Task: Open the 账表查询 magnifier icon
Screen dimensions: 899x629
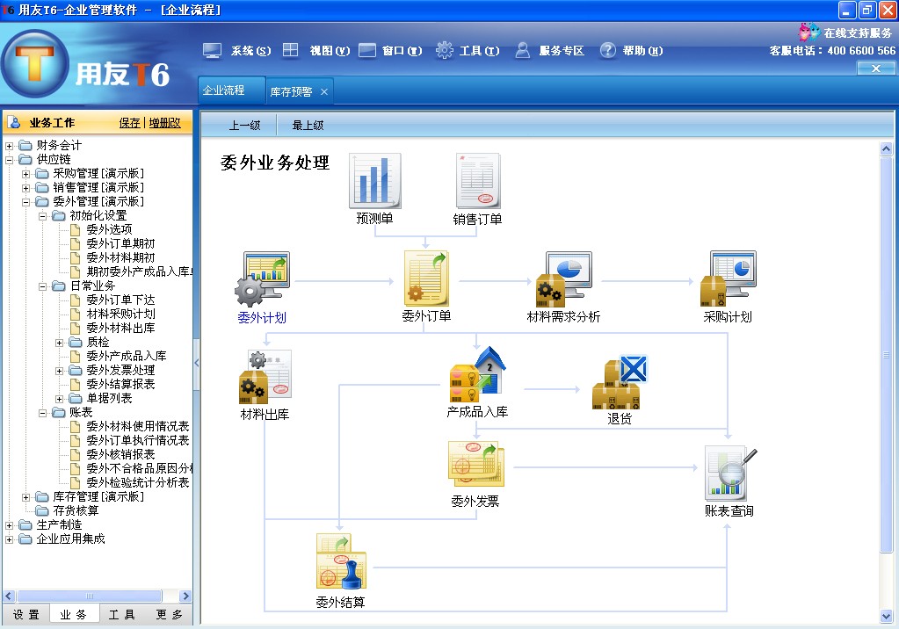Action: pos(730,474)
